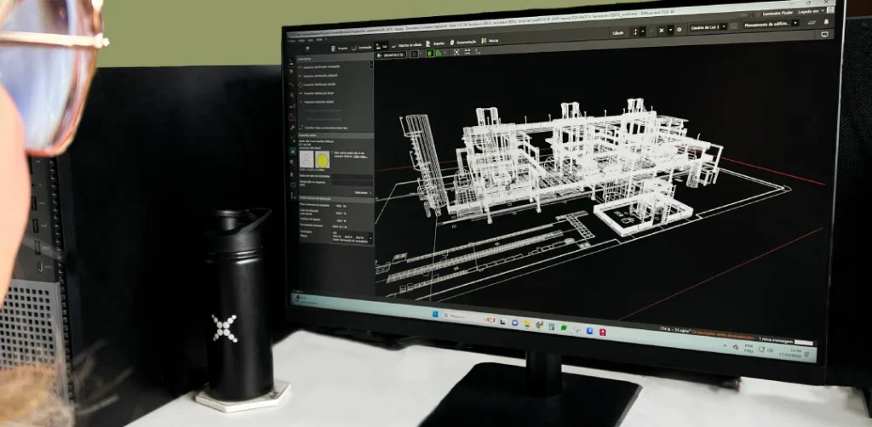Select the yellow light distribution thumbnail
Image resolution: width=872 pixels, height=427 pixels.
pyautogui.click(x=324, y=159)
